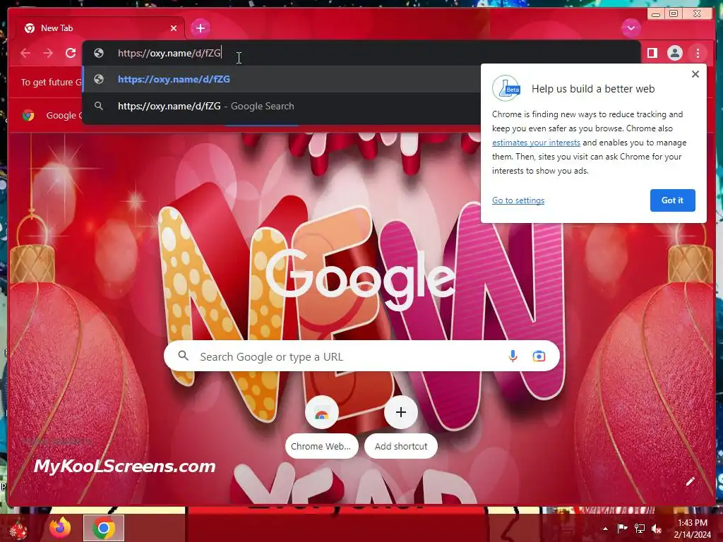The height and width of the screenshot is (542, 723).
Task: Go forward with the forward arrow
Action: pyautogui.click(x=48, y=53)
